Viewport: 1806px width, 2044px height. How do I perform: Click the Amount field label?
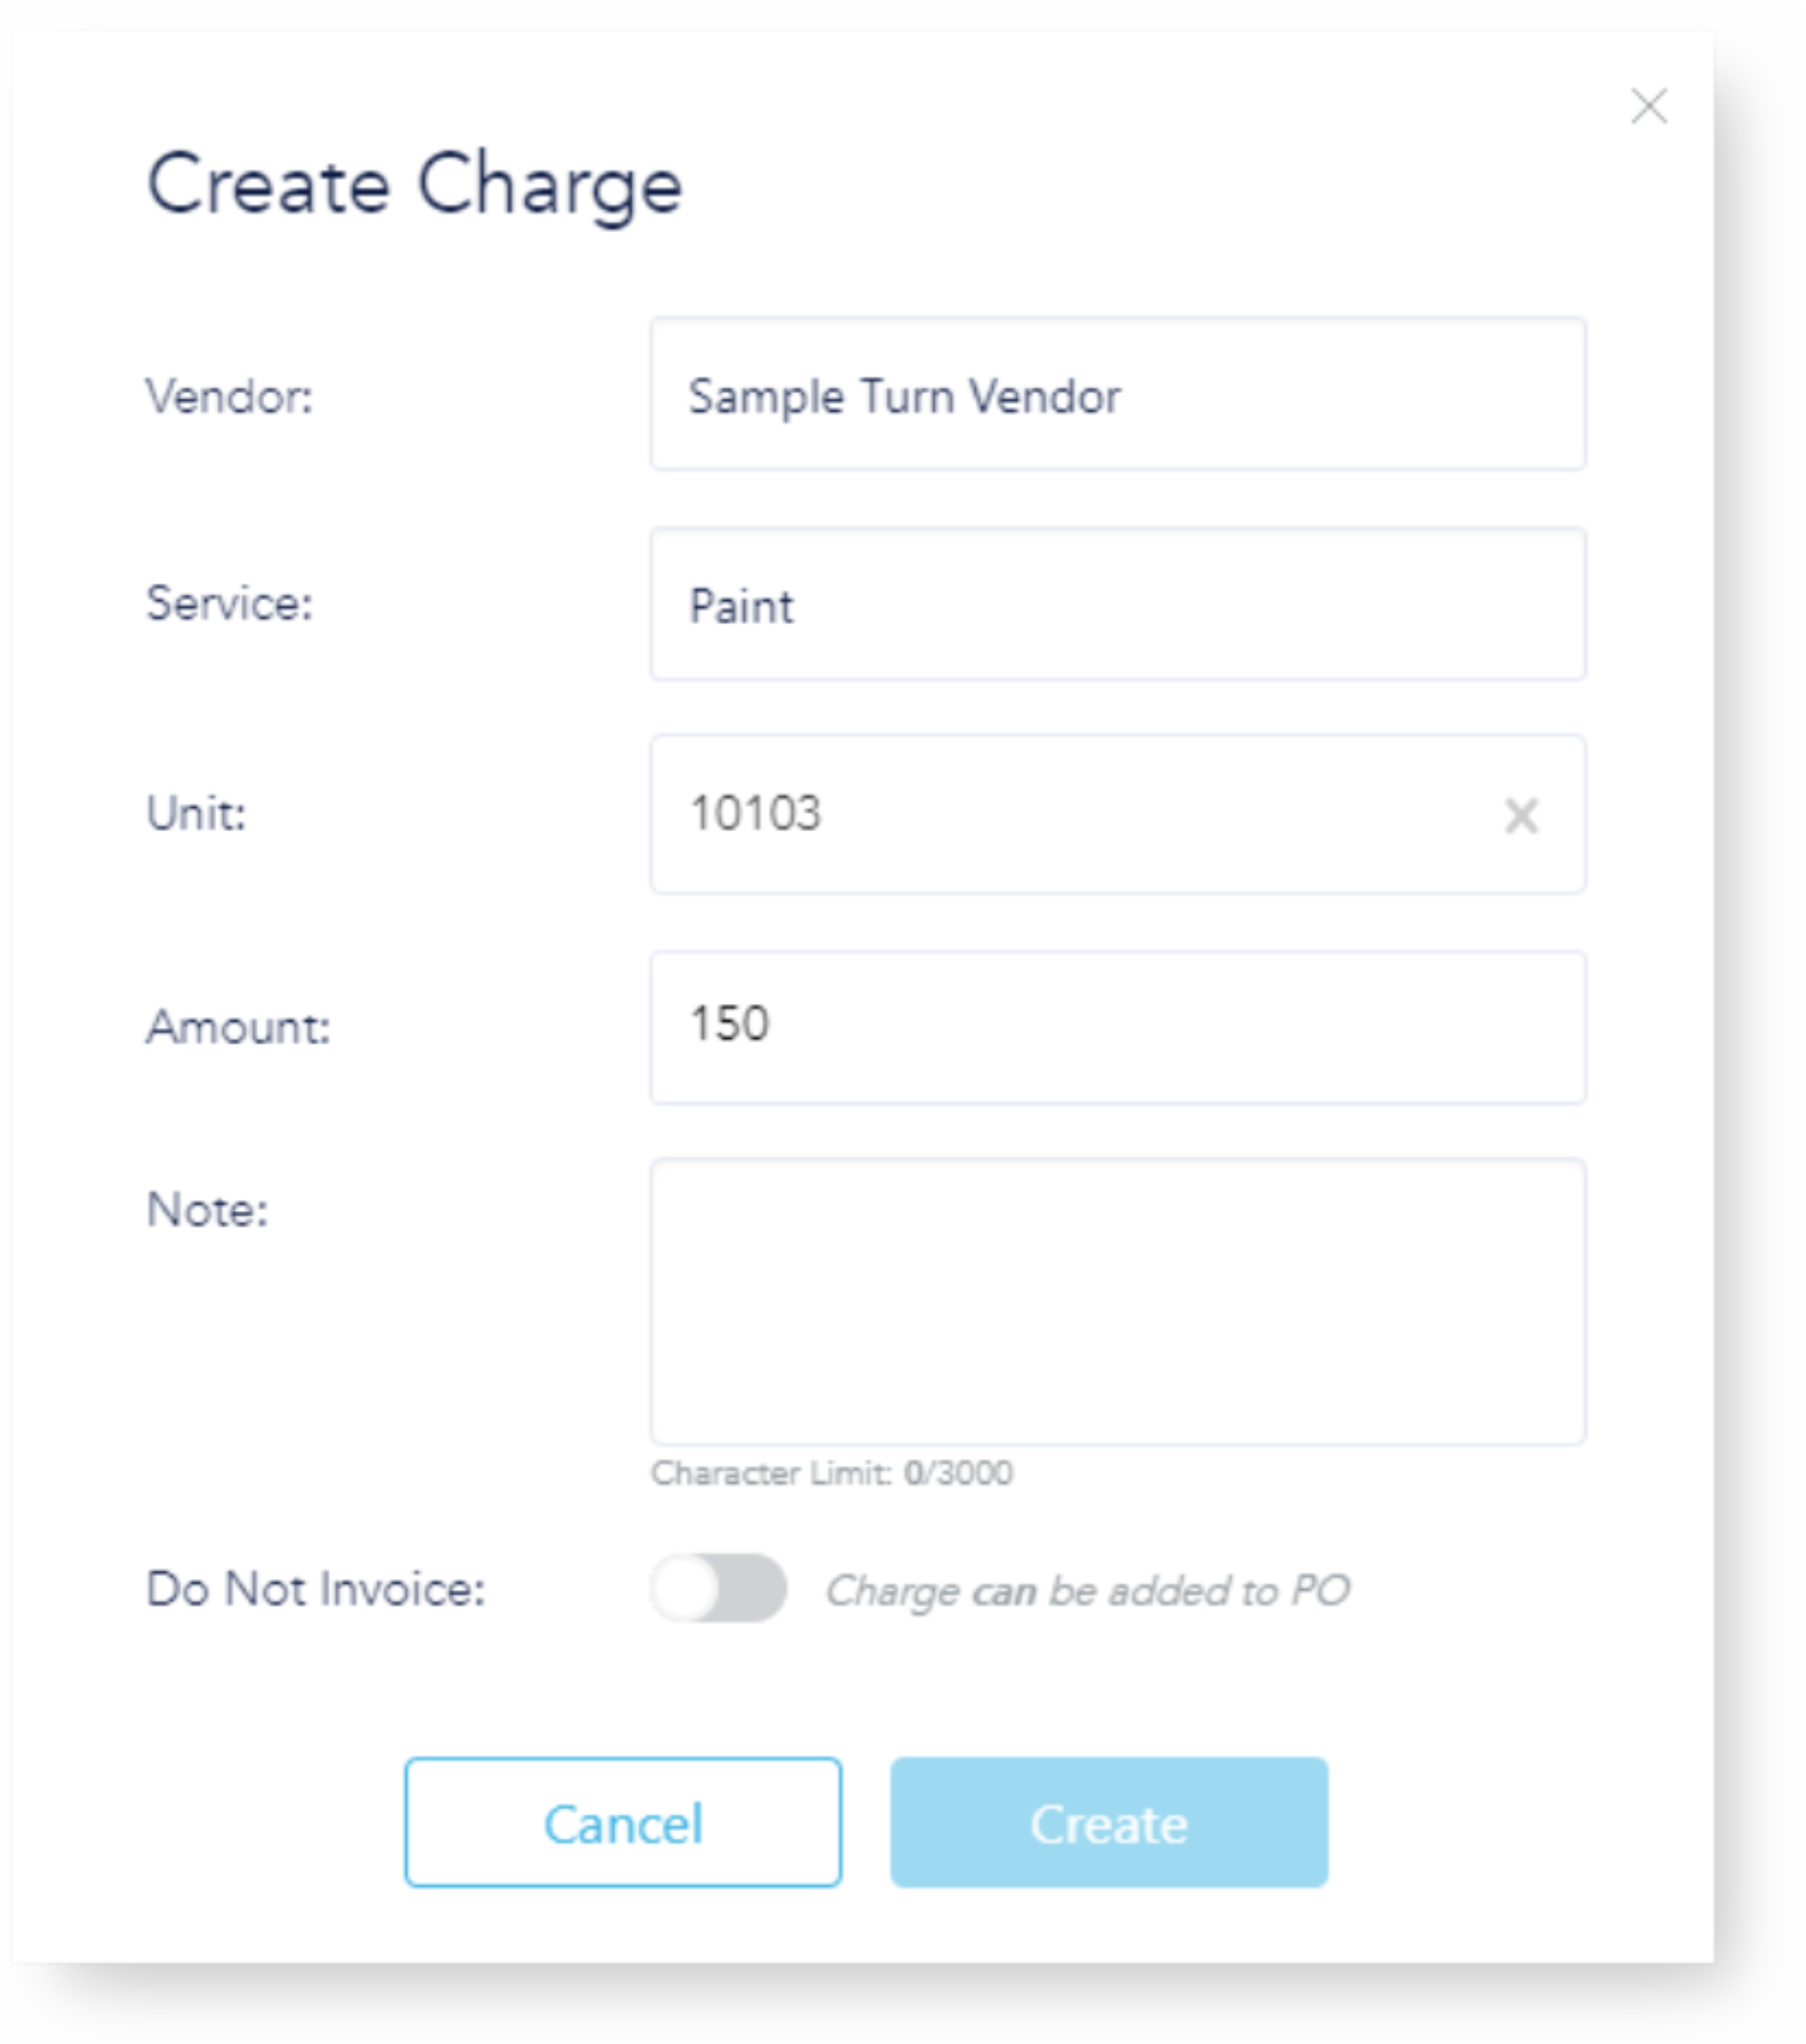(238, 1027)
